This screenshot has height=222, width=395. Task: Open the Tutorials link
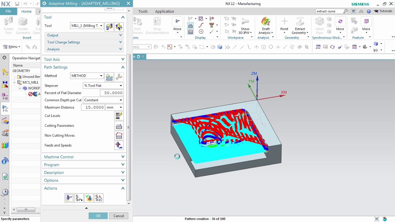tap(383, 11)
